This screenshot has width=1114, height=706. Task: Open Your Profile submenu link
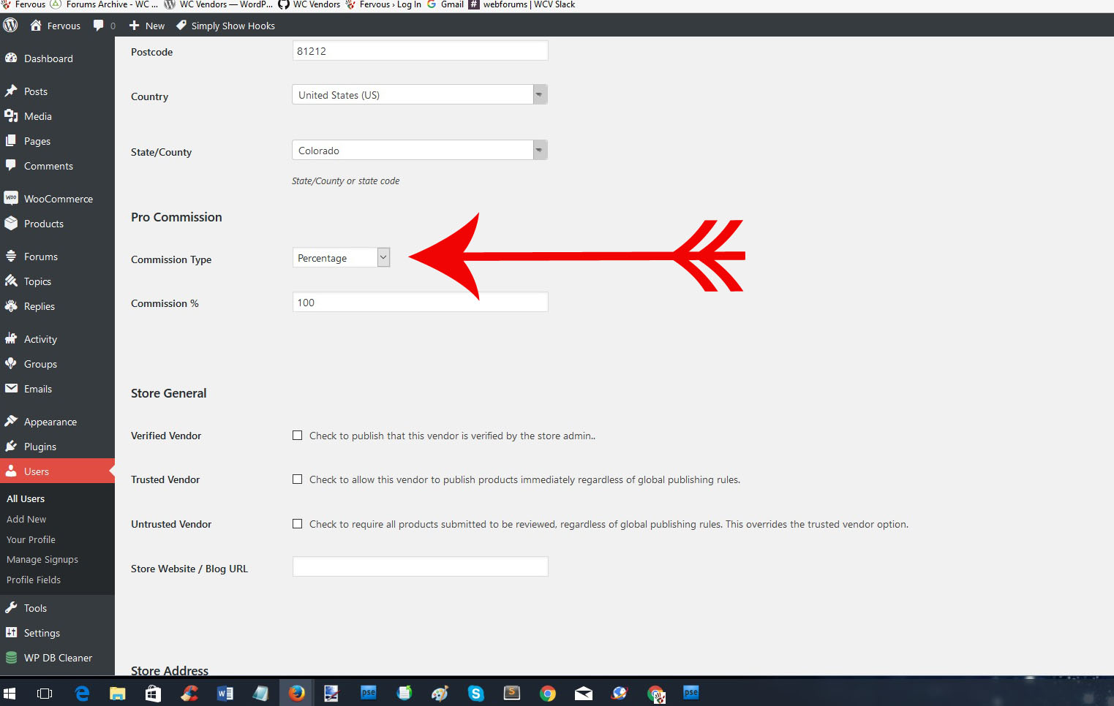pos(31,539)
